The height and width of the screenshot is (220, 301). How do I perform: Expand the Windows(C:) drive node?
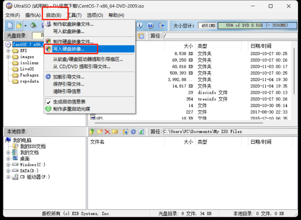(x=8, y=165)
